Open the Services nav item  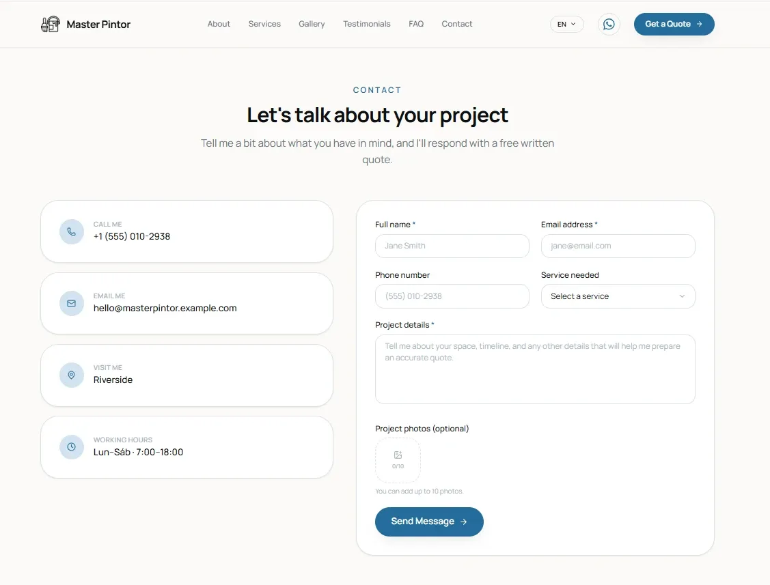click(264, 24)
